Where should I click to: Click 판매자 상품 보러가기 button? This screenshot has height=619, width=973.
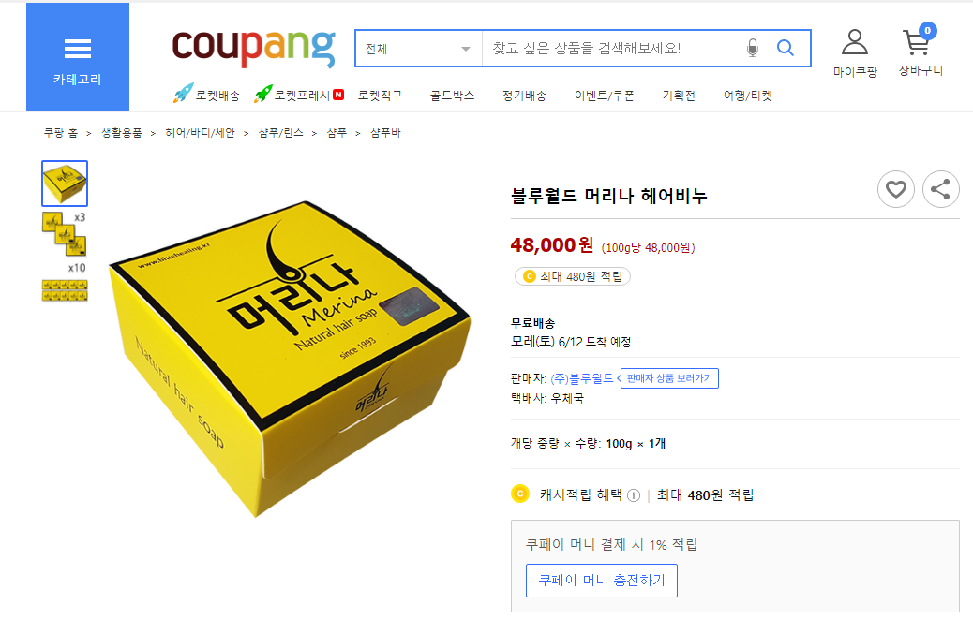coord(669,378)
